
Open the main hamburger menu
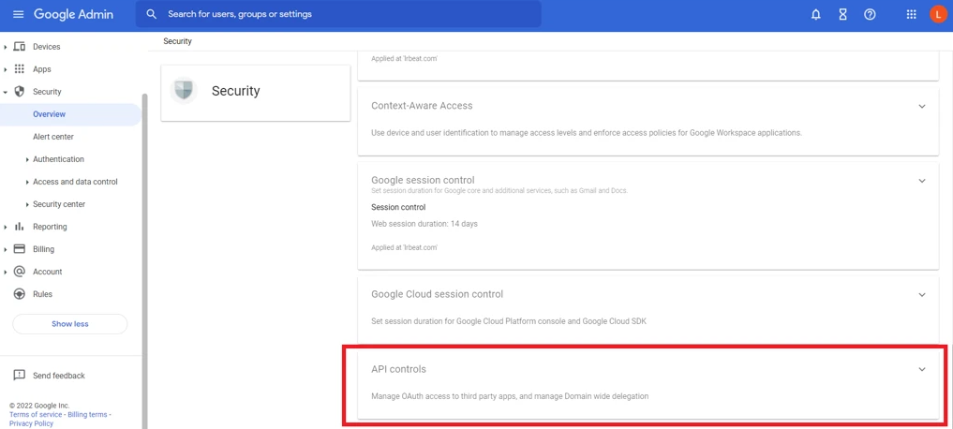[18, 14]
